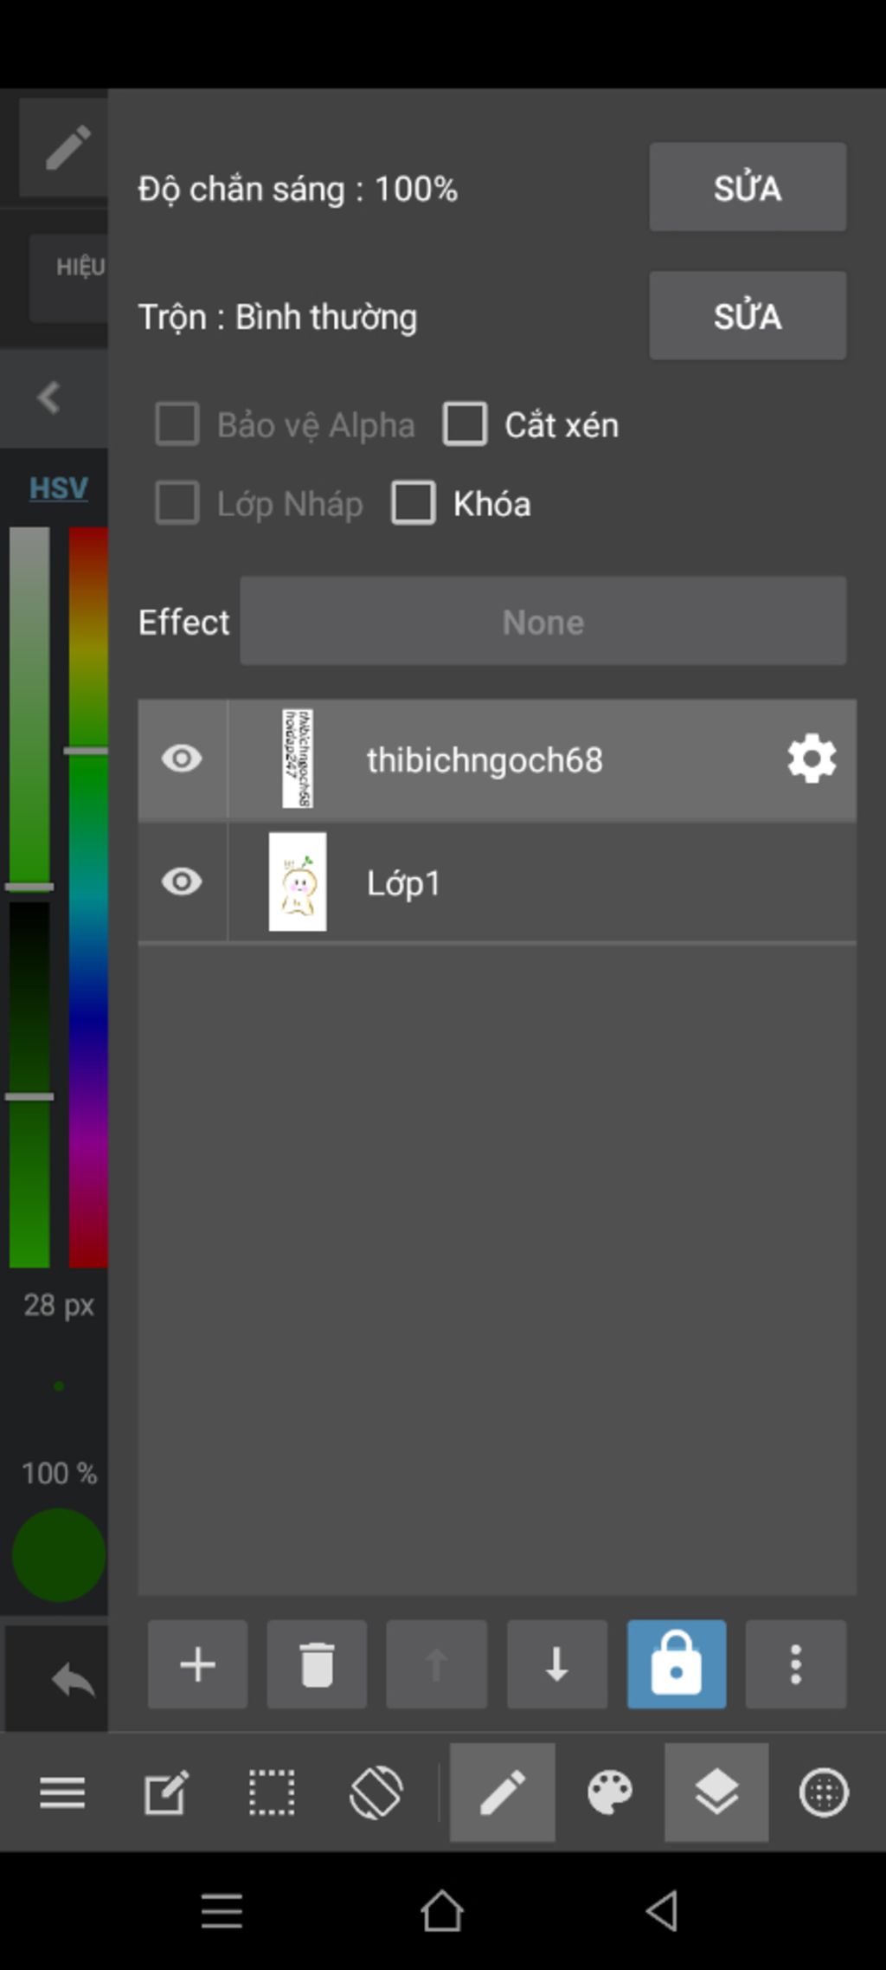886x1970 pixels.
Task: Hide the Lớp1 layer
Action: click(x=182, y=882)
